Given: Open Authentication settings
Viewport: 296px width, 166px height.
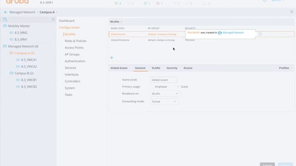Looking at the screenshot, I should coord(75,61).
